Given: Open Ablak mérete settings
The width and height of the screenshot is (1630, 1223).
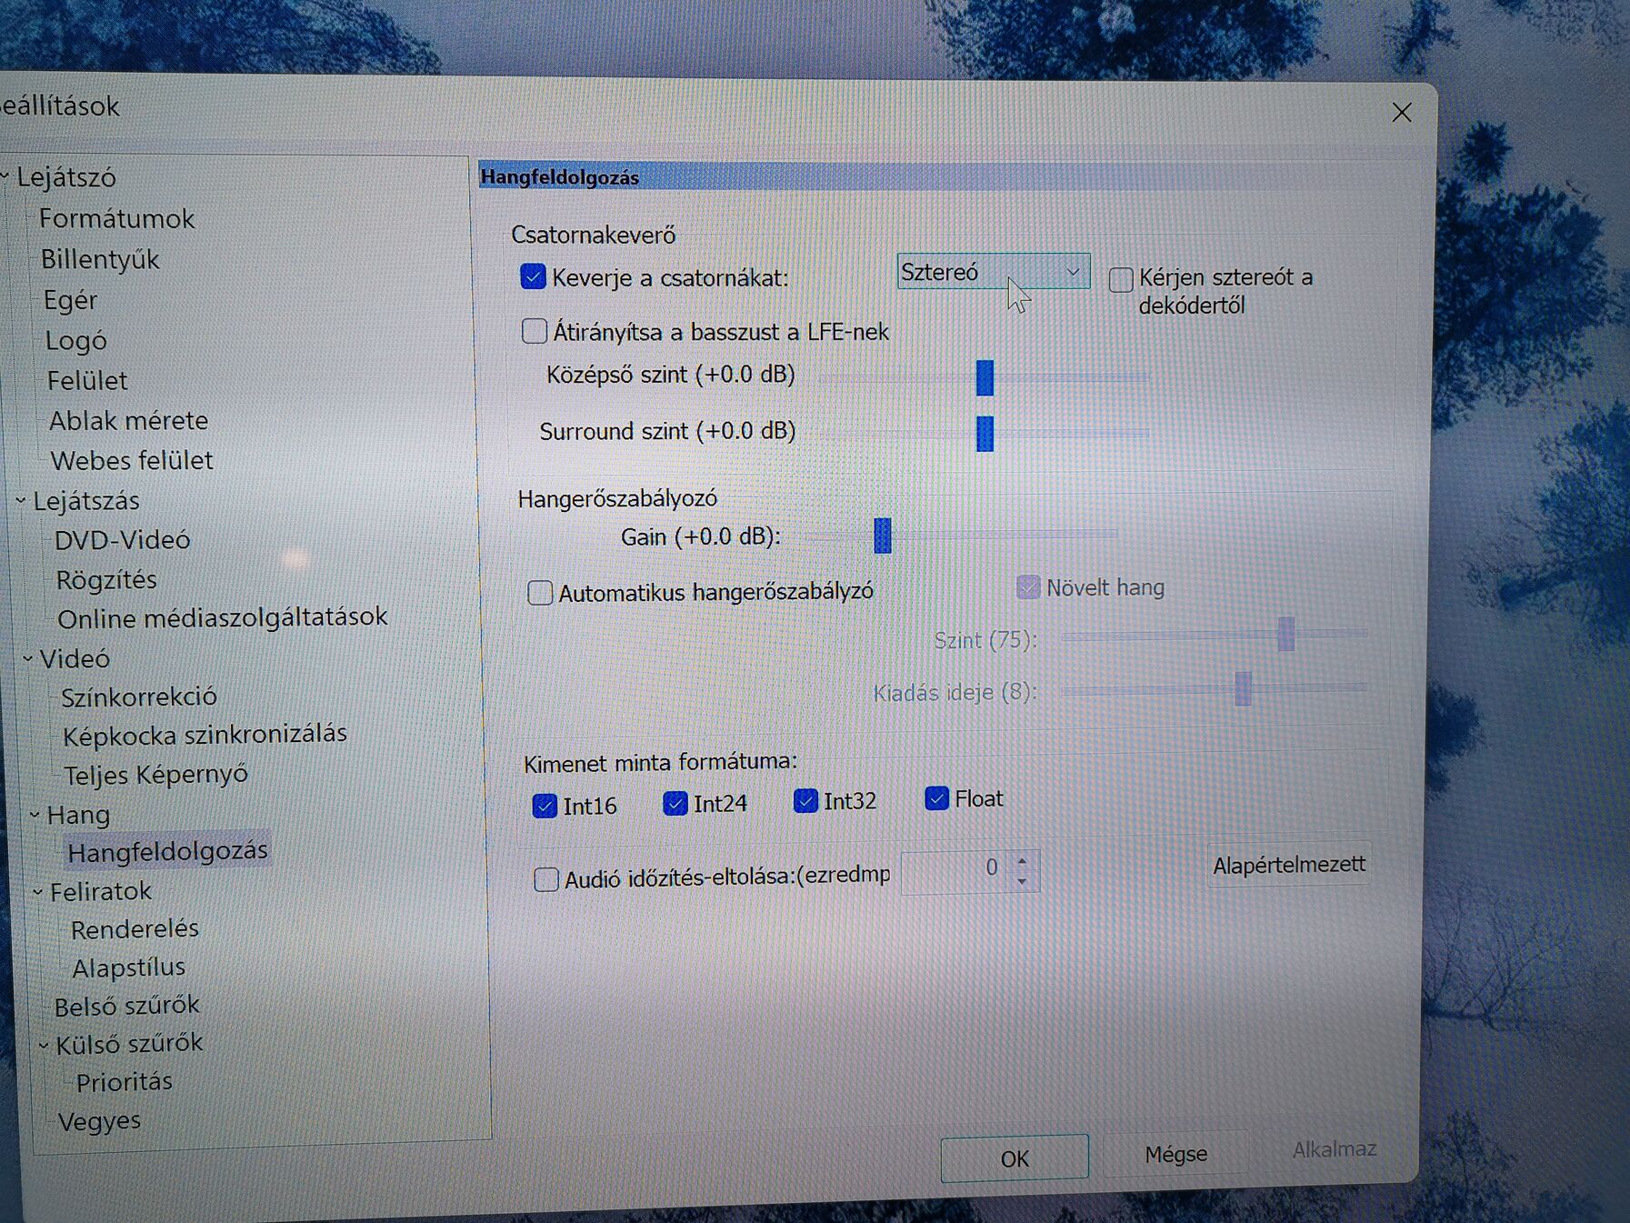Looking at the screenshot, I should [x=129, y=421].
